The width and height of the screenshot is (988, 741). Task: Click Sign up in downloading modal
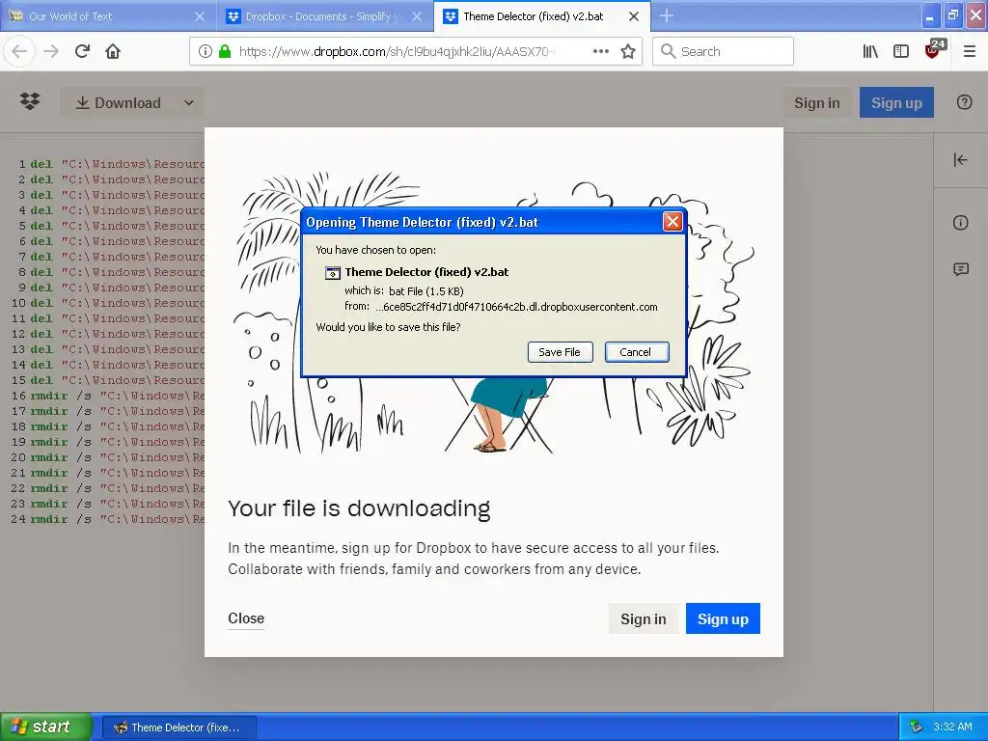pos(723,618)
